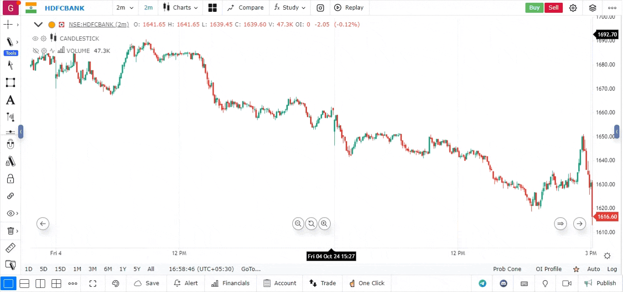Zoom in on the chart
The height and width of the screenshot is (292, 623).
coord(324,224)
